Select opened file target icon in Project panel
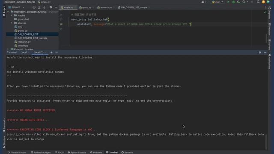 34,7
